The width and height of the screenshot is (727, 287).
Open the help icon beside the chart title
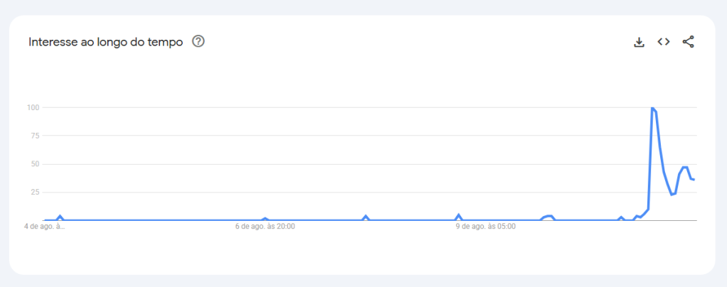point(198,42)
